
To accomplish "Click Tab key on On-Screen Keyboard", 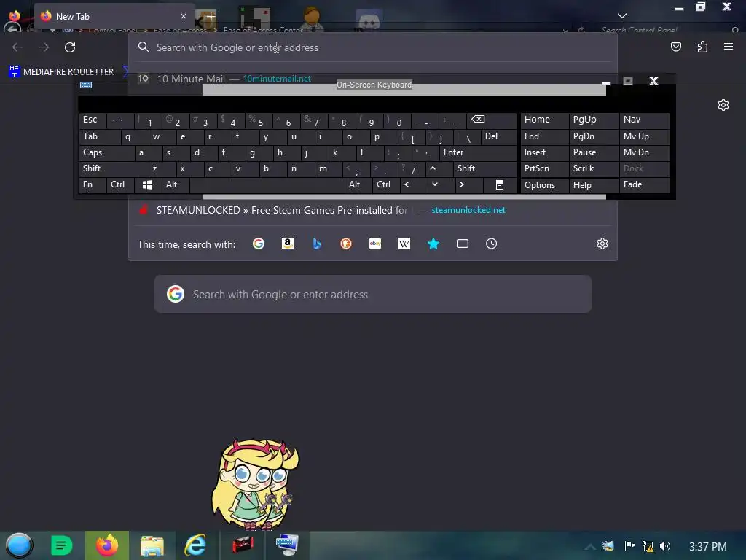I will [99, 136].
